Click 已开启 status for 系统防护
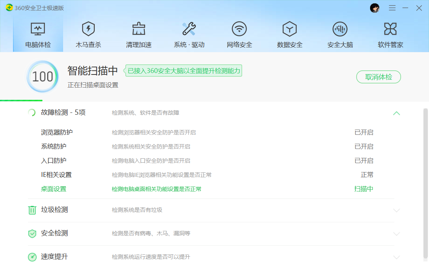 364,147
